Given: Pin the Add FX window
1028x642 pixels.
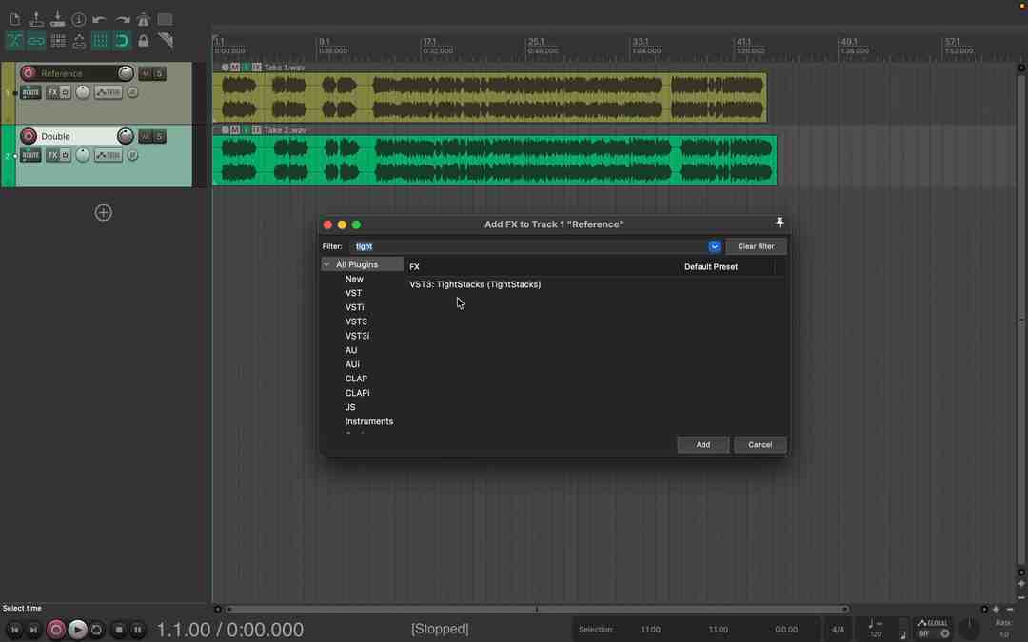Looking at the screenshot, I should click(x=780, y=223).
